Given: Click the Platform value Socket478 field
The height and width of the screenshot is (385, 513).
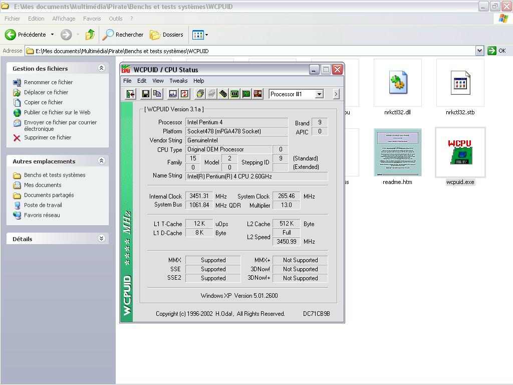Looking at the screenshot, I should [236, 131].
